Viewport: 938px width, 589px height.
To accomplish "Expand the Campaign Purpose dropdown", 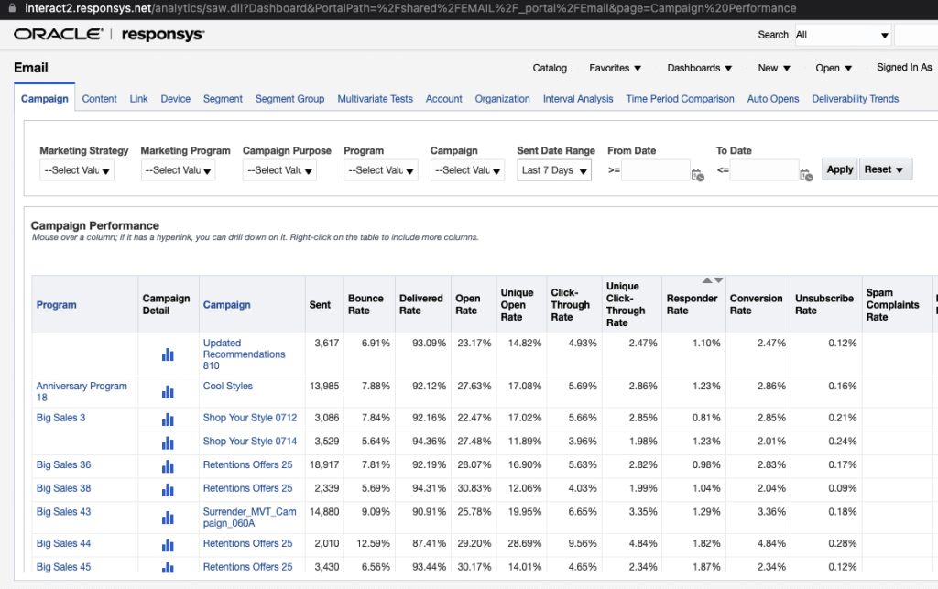I will (279, 170).
